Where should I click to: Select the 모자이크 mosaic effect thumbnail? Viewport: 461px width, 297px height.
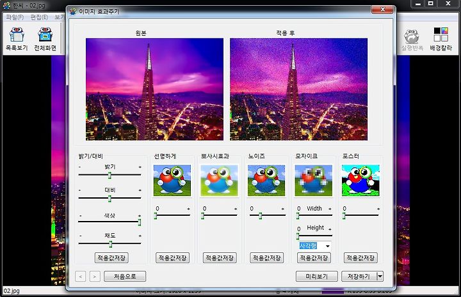[x=313, y=180]
